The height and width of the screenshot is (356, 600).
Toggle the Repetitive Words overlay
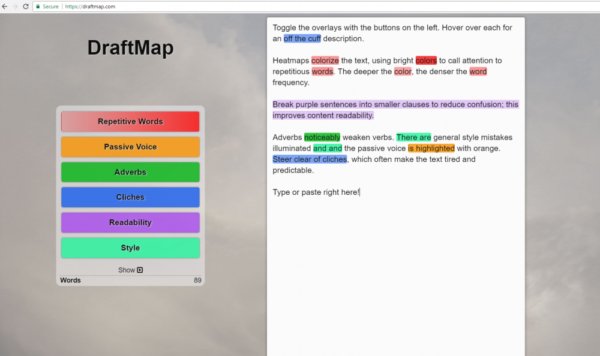(x=130, y=122)
